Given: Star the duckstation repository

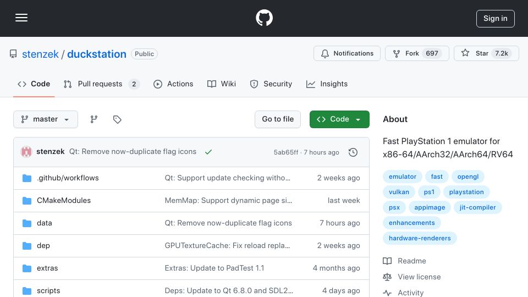Looking at the screenshot, I should pyautogui.click(x=486, y=53).
